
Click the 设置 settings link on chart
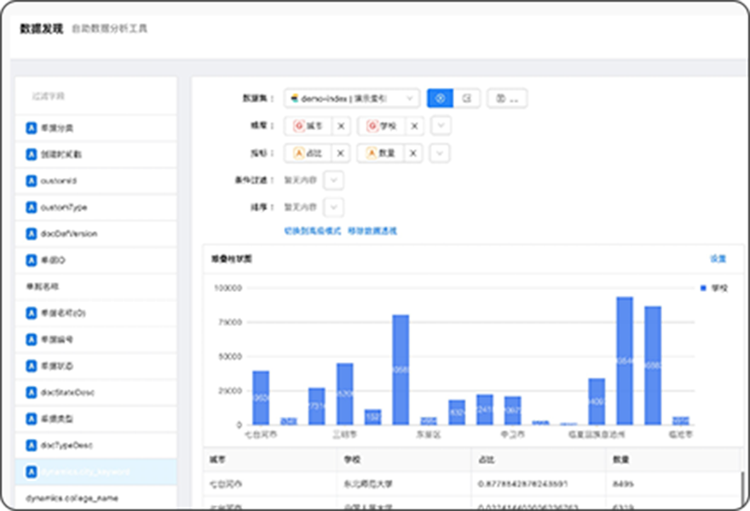pos(718,258)
